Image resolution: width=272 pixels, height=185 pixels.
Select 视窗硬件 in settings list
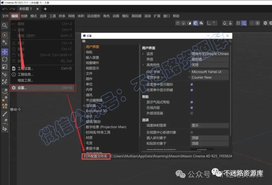coord(92,63)
